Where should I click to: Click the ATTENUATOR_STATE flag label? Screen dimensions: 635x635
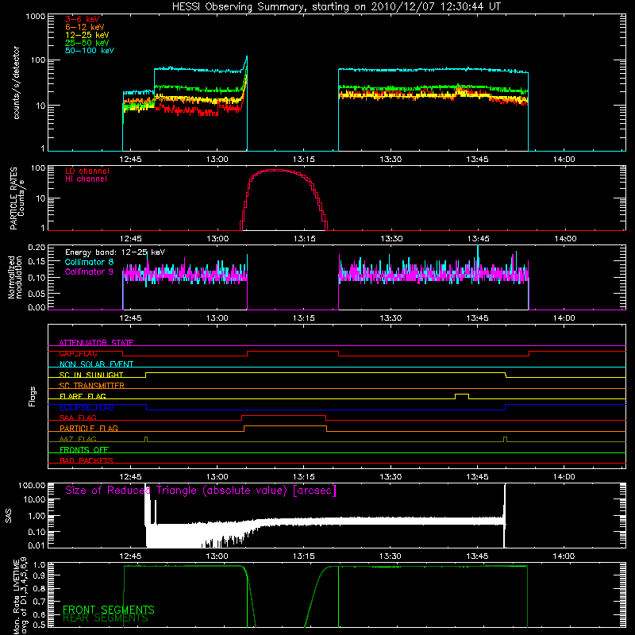96,343
